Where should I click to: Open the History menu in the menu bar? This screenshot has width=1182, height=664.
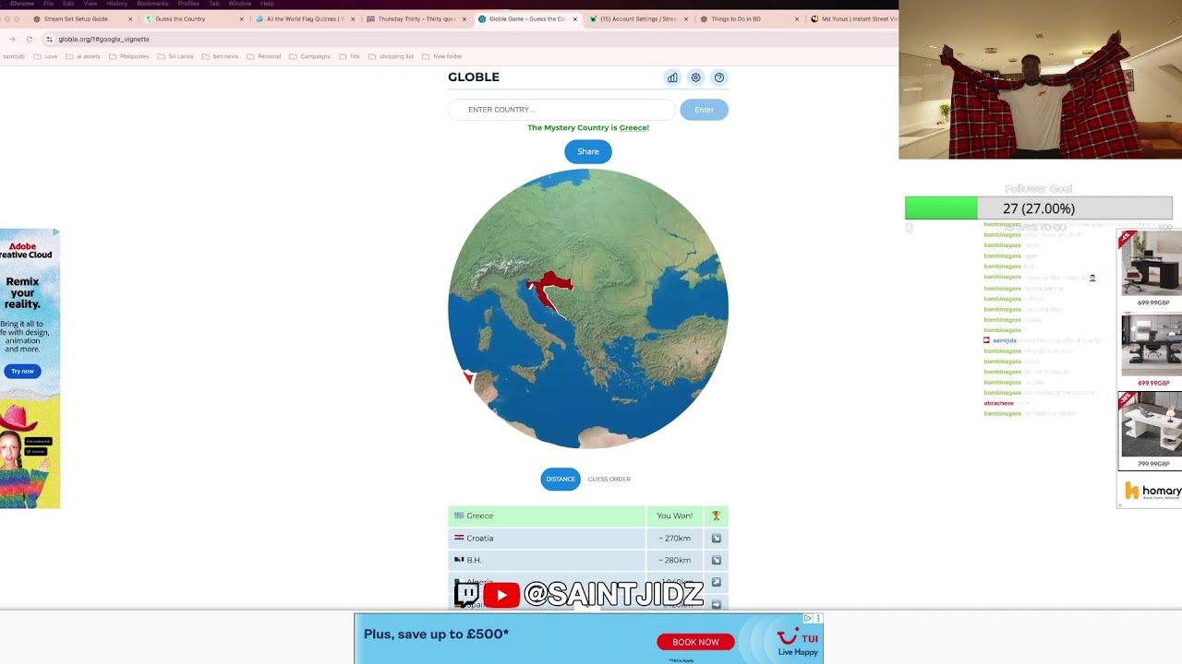click(x=116, y=4)
